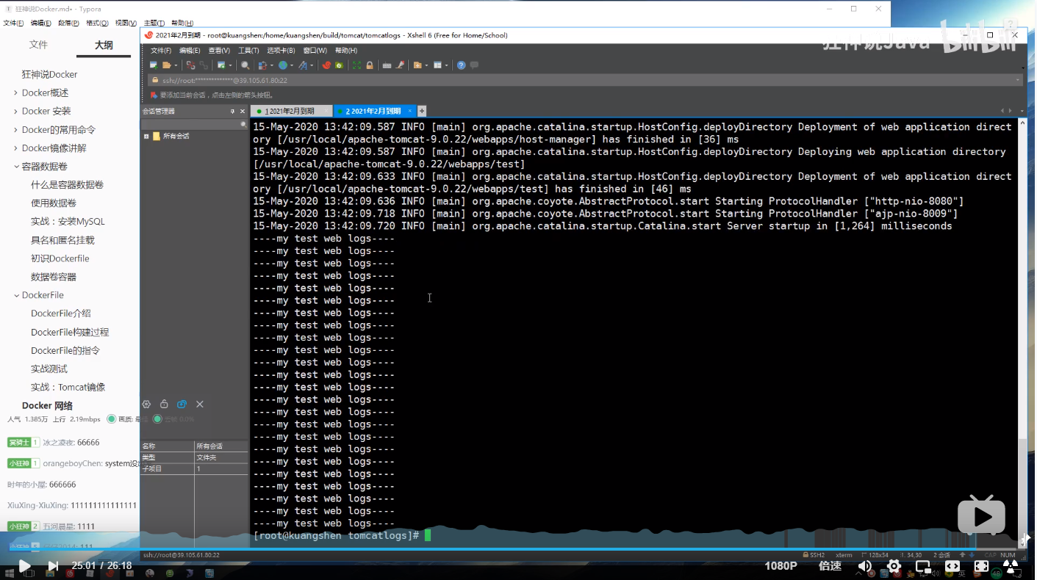Collapse the DockerFile outline section
Image resolution: width=1037 pixels, height=580 pixels.
pos(16,295)
